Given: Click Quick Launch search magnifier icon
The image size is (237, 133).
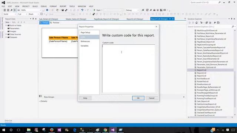Looking at the screenshot, I should pos(220,3).
